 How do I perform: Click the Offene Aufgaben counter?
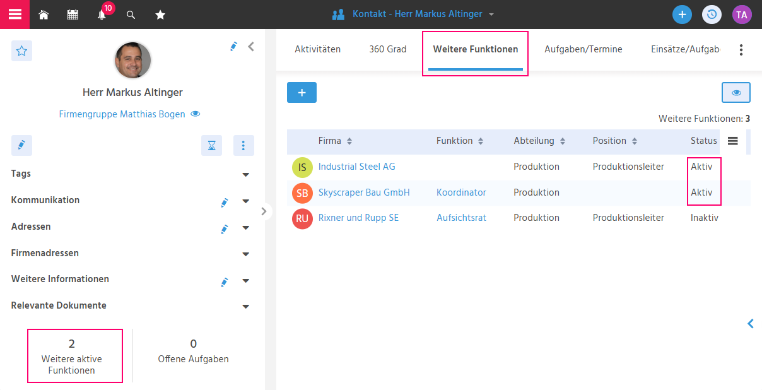point(193,352)
